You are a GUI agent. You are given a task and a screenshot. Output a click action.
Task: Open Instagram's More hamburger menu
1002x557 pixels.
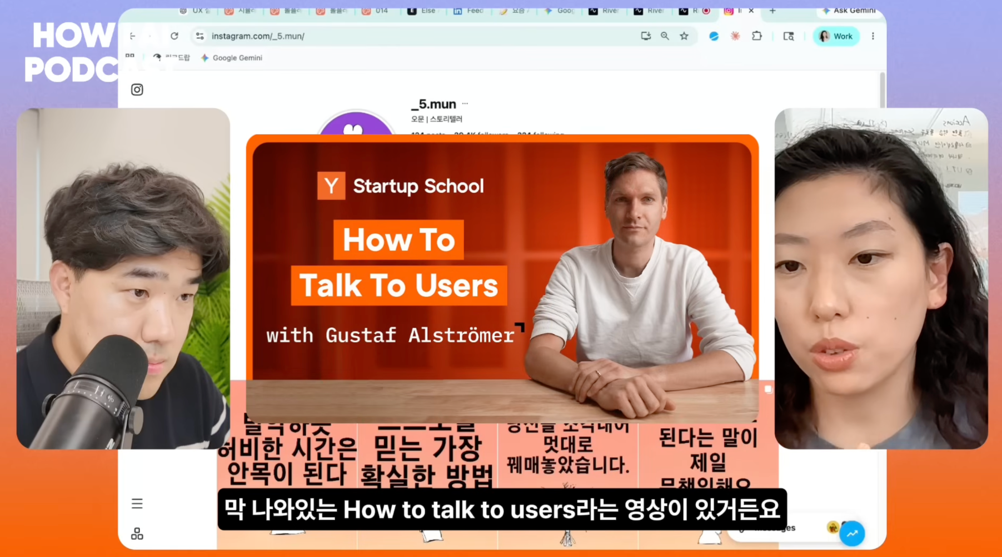pos(137,504)
